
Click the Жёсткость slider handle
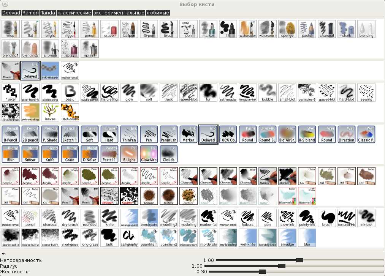[262, 271]
